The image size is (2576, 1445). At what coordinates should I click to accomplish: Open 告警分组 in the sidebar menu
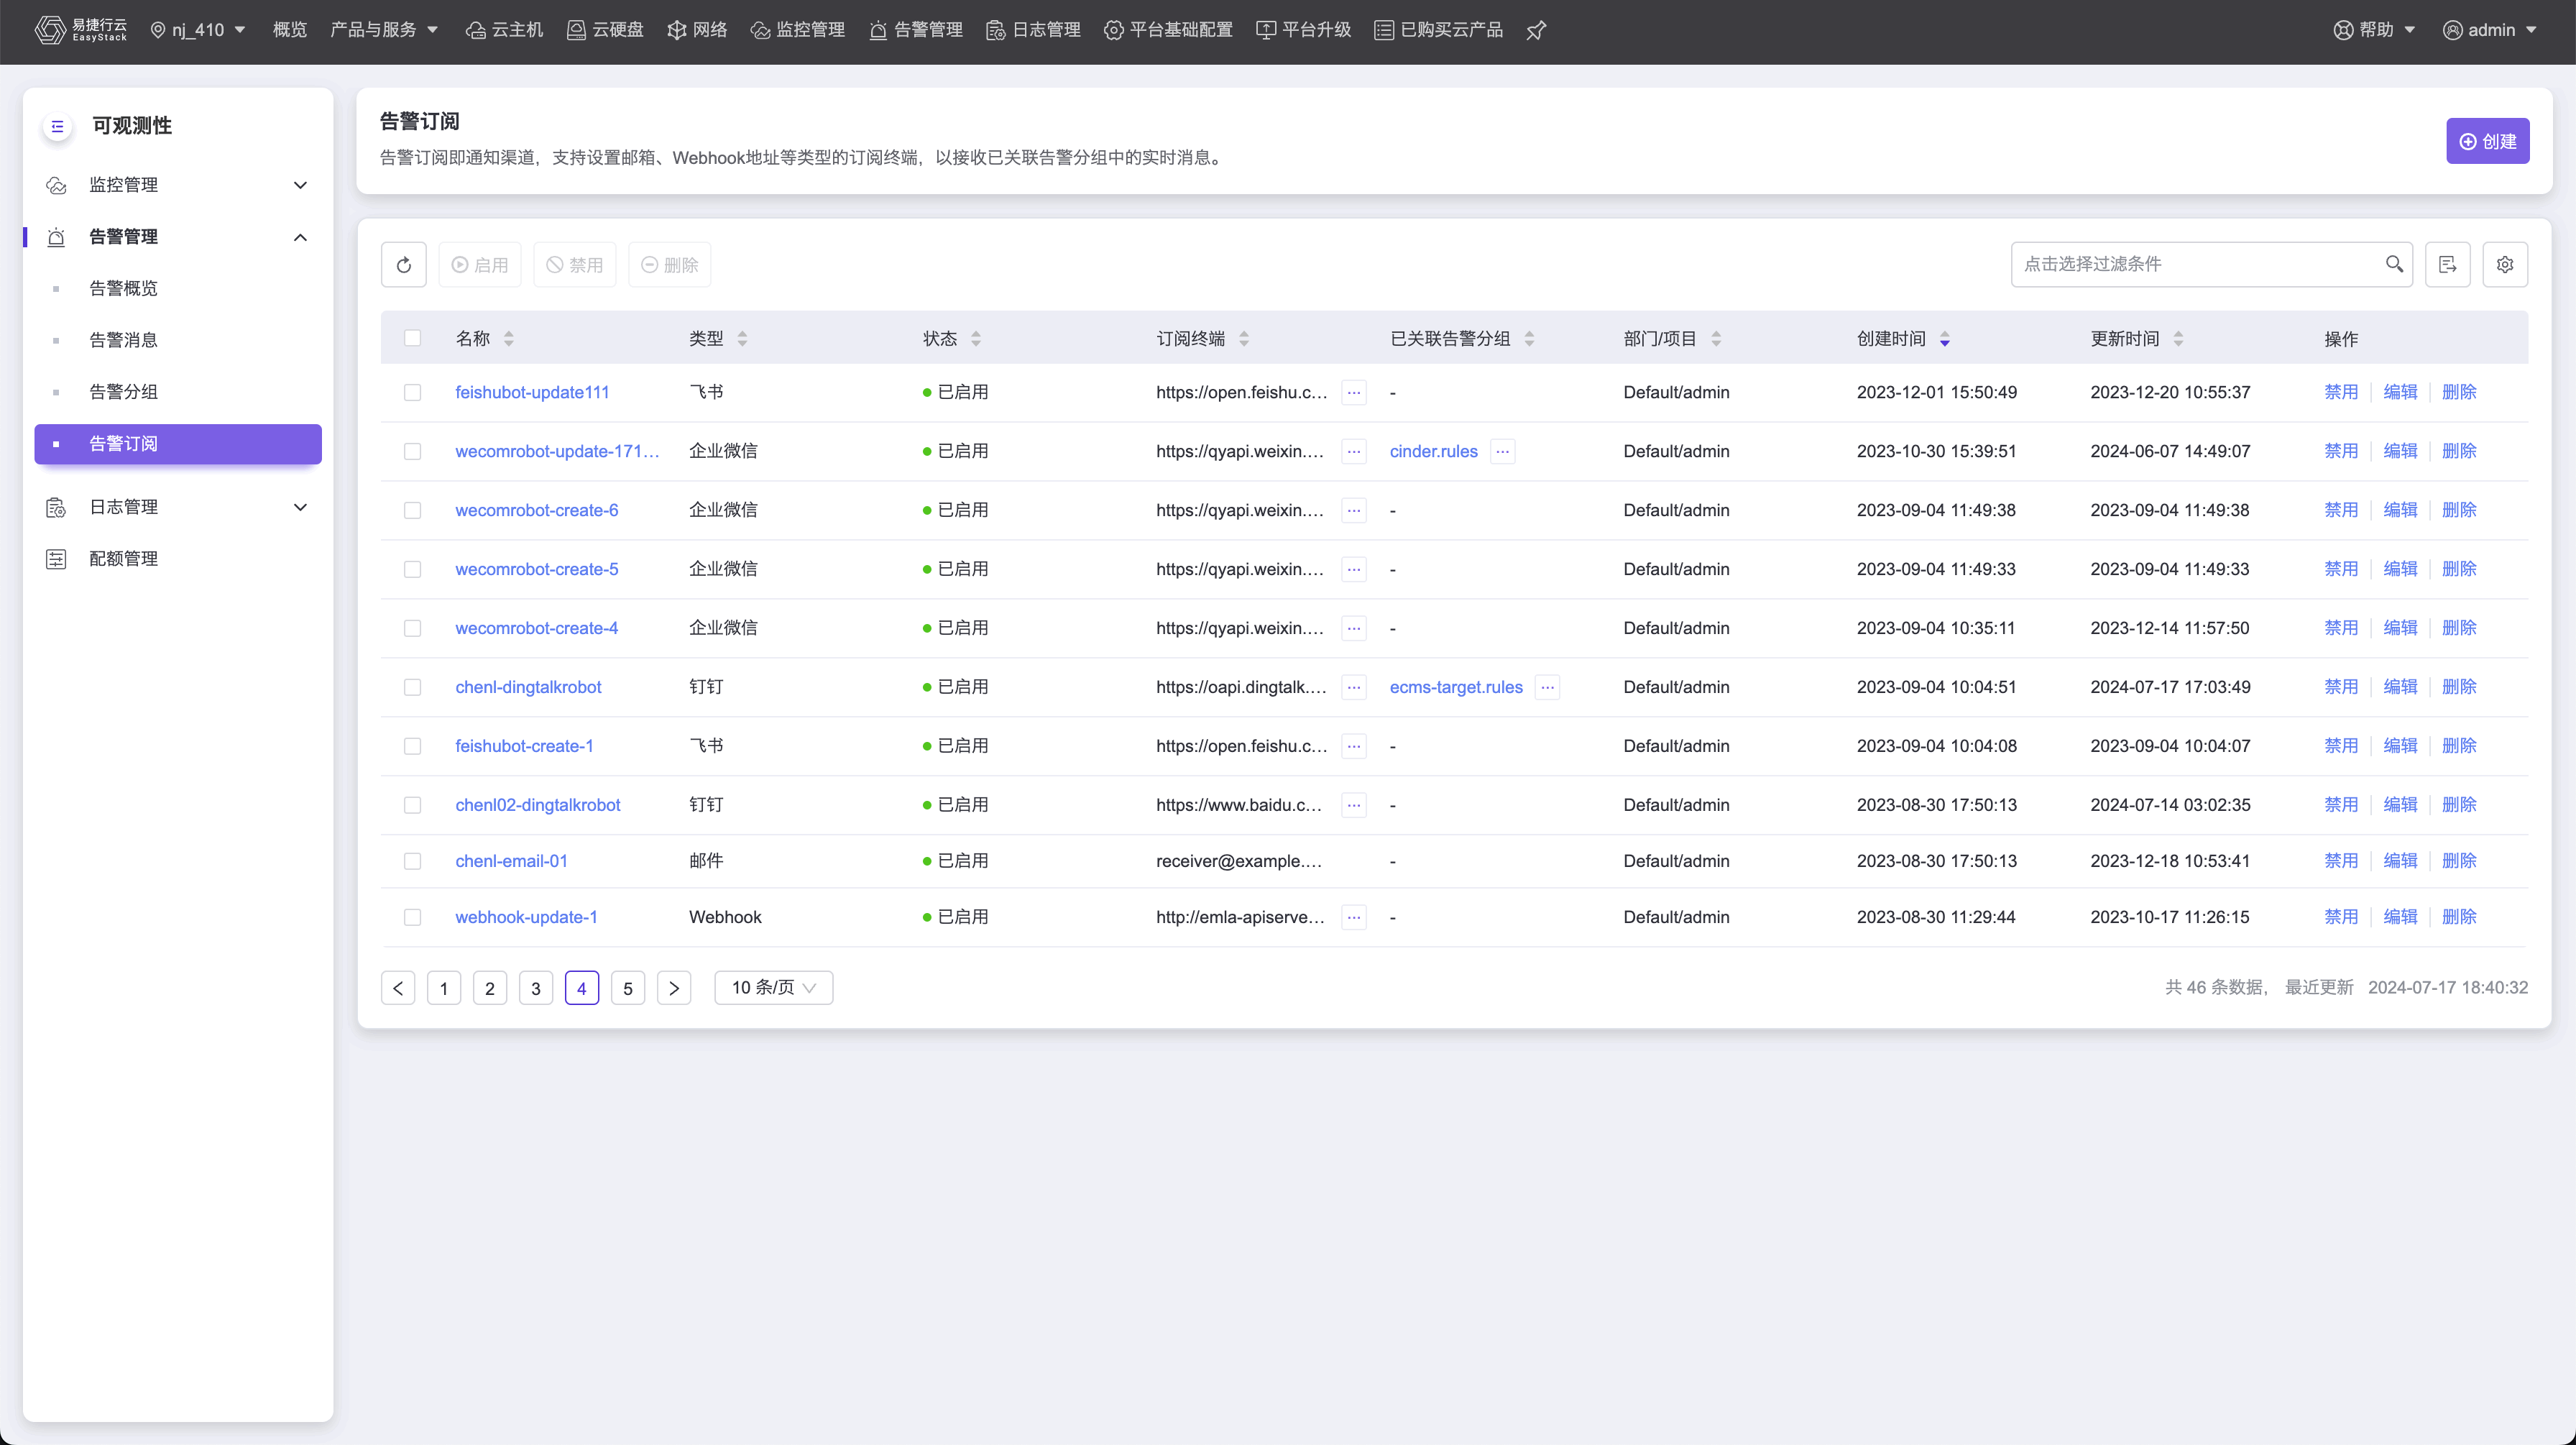(123, 392)
